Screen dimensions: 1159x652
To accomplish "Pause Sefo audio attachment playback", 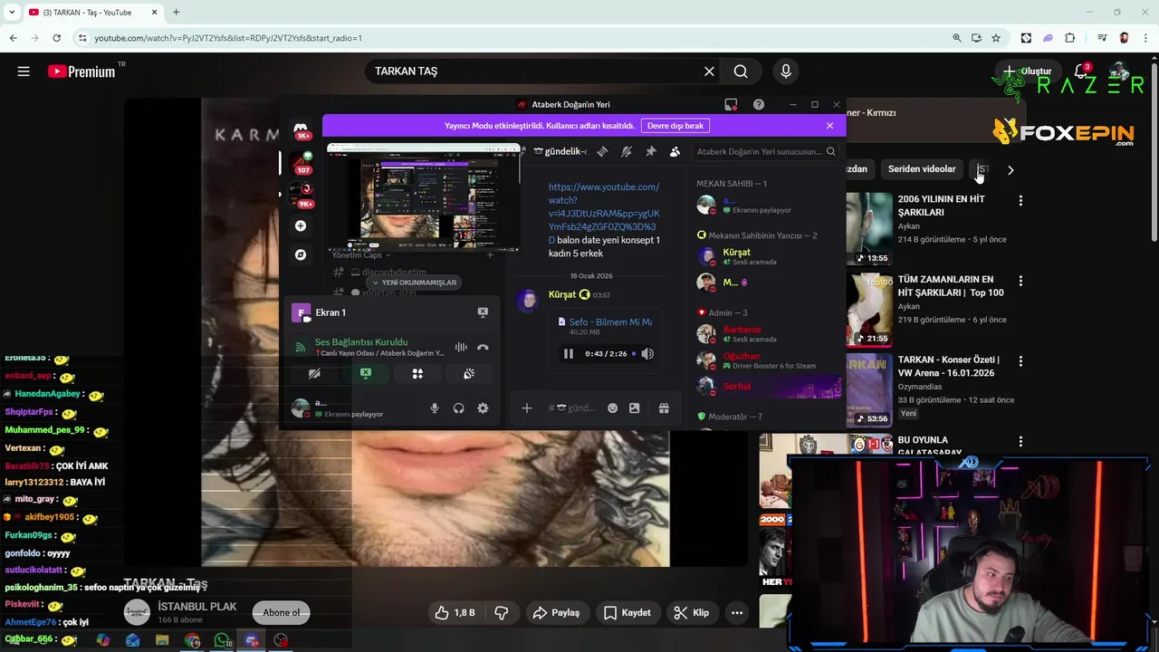I will (569, 354).
